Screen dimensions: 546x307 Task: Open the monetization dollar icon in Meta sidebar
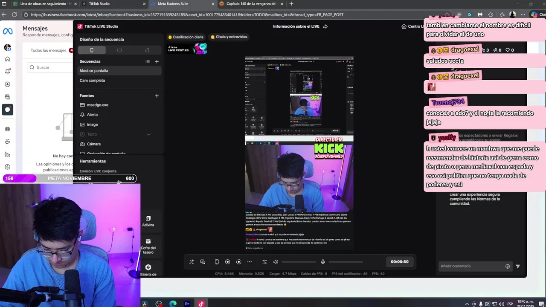click(x=7, y=167)
